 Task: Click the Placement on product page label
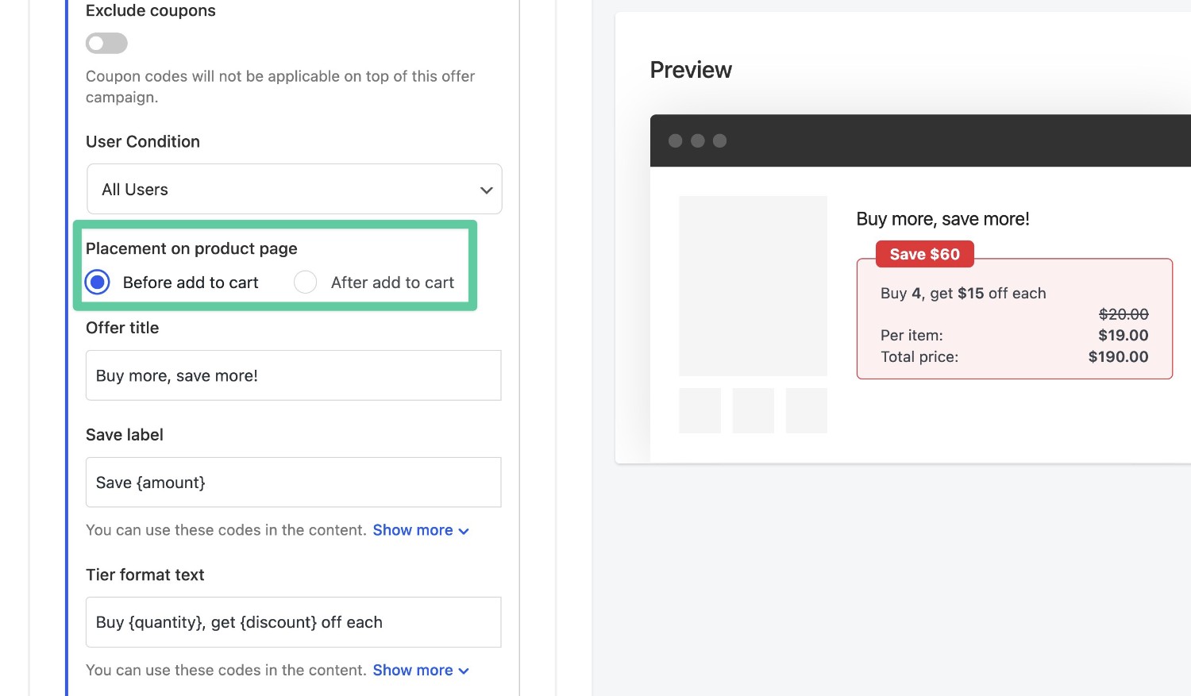(x=191, y=248)
